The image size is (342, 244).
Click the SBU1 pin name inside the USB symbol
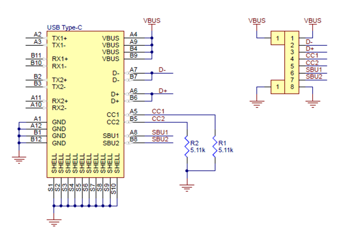(x=111, y=136)
